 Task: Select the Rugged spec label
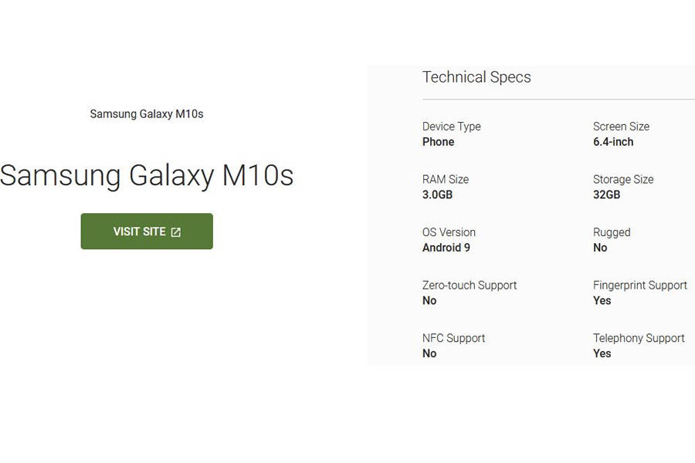point(612,232)
